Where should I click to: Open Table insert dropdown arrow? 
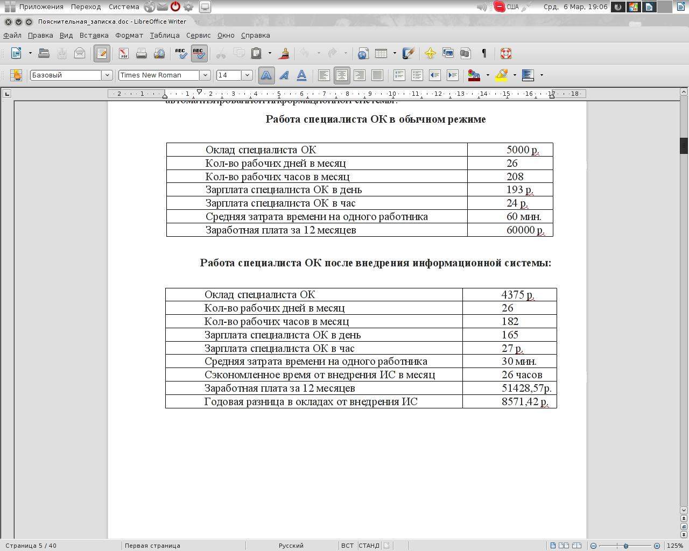[x=395, y=53]
